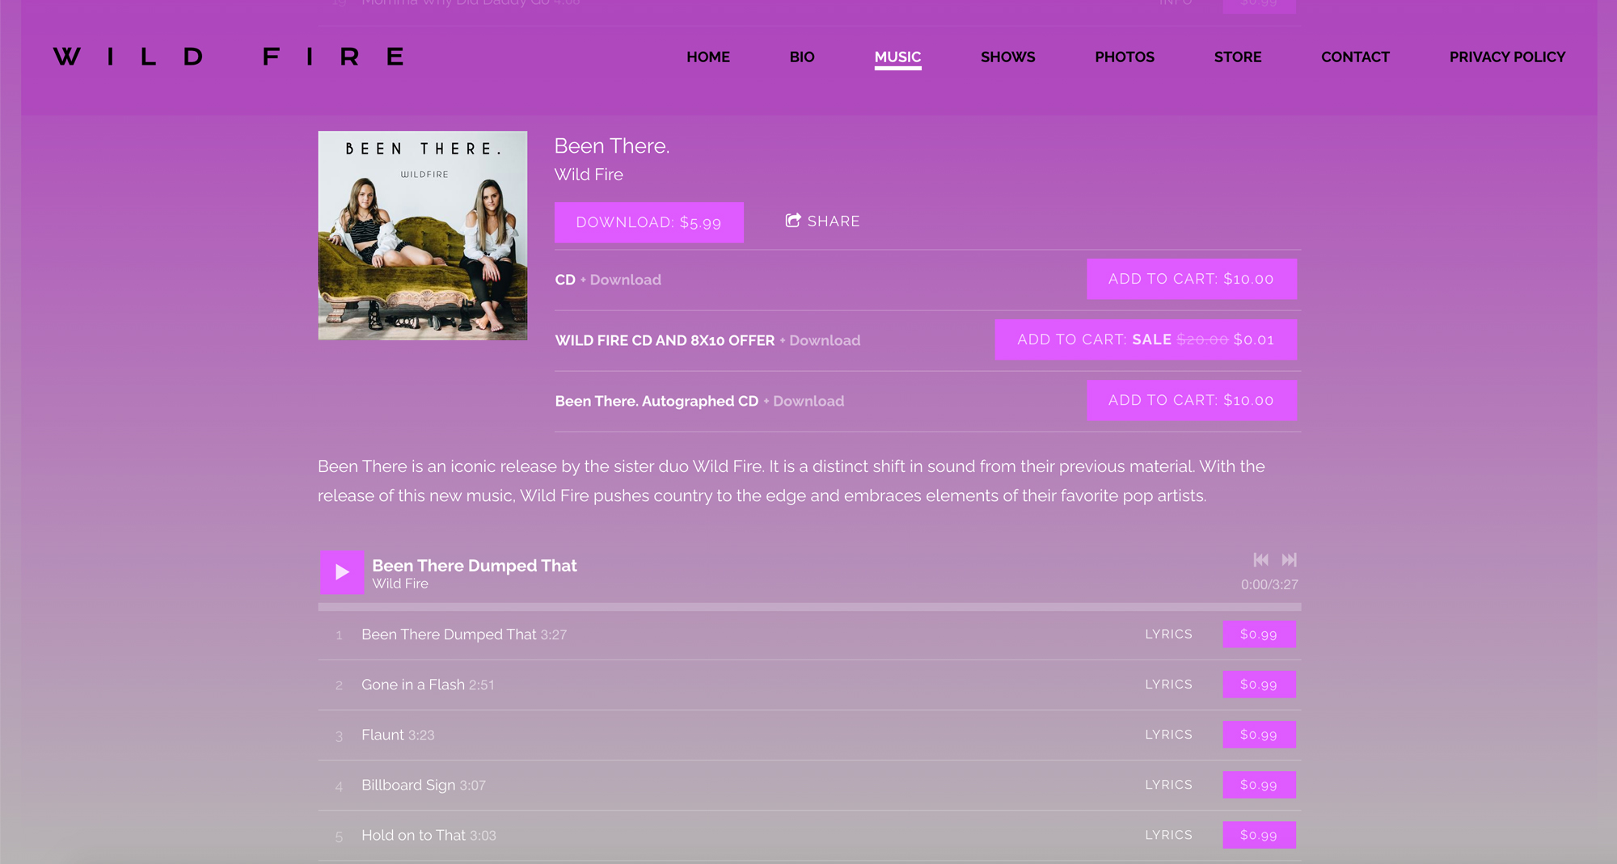Skip to previous track icon

pyautogui.click(x=1260, y=559)
